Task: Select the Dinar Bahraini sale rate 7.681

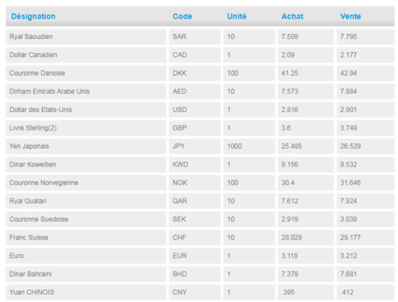Action: click(x=350, y=274)
